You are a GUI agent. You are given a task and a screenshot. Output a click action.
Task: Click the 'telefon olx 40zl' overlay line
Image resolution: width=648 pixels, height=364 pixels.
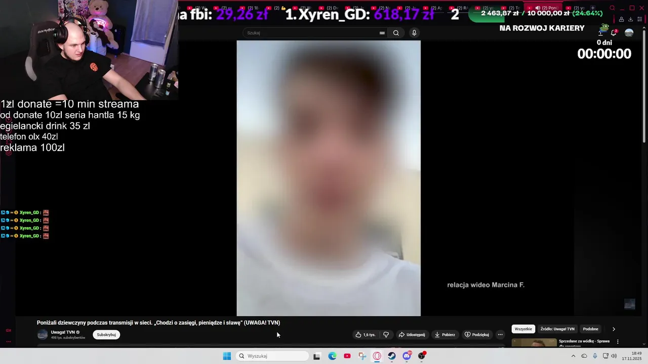coord(29,136)
